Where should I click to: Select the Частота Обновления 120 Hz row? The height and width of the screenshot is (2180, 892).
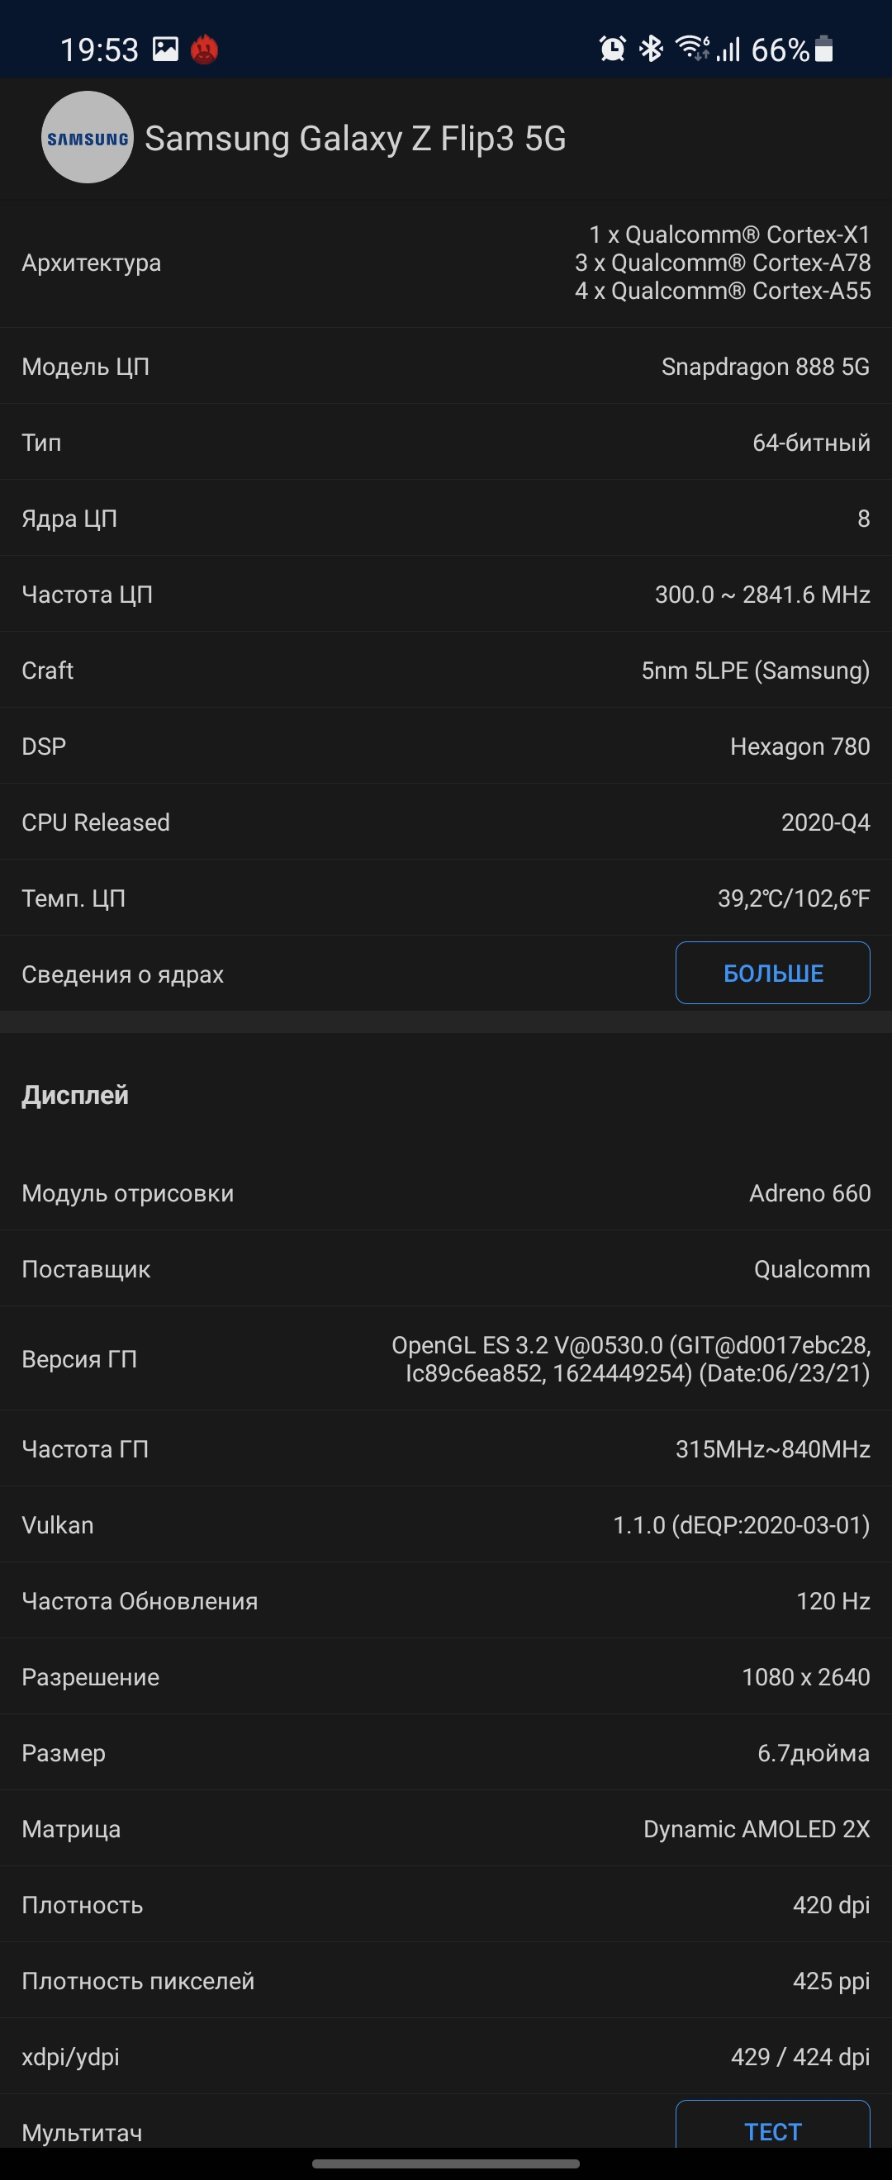tap(446, 1601)
